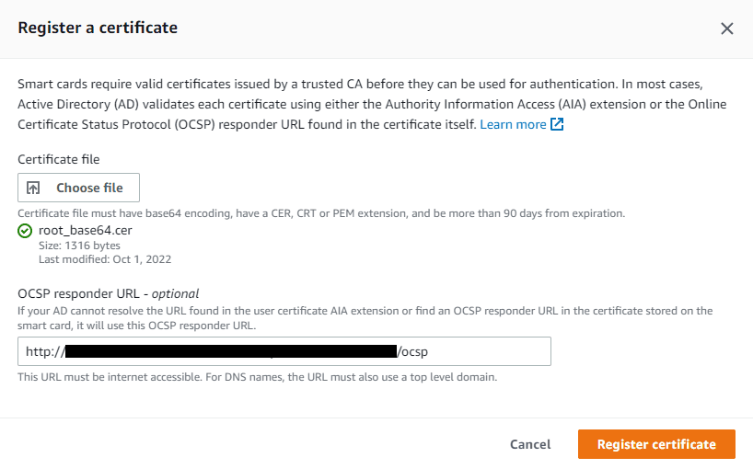The image size is (753, 469).
Task: Click the Register certificate button
Action: pyautogui.click(x=656, y=444)
